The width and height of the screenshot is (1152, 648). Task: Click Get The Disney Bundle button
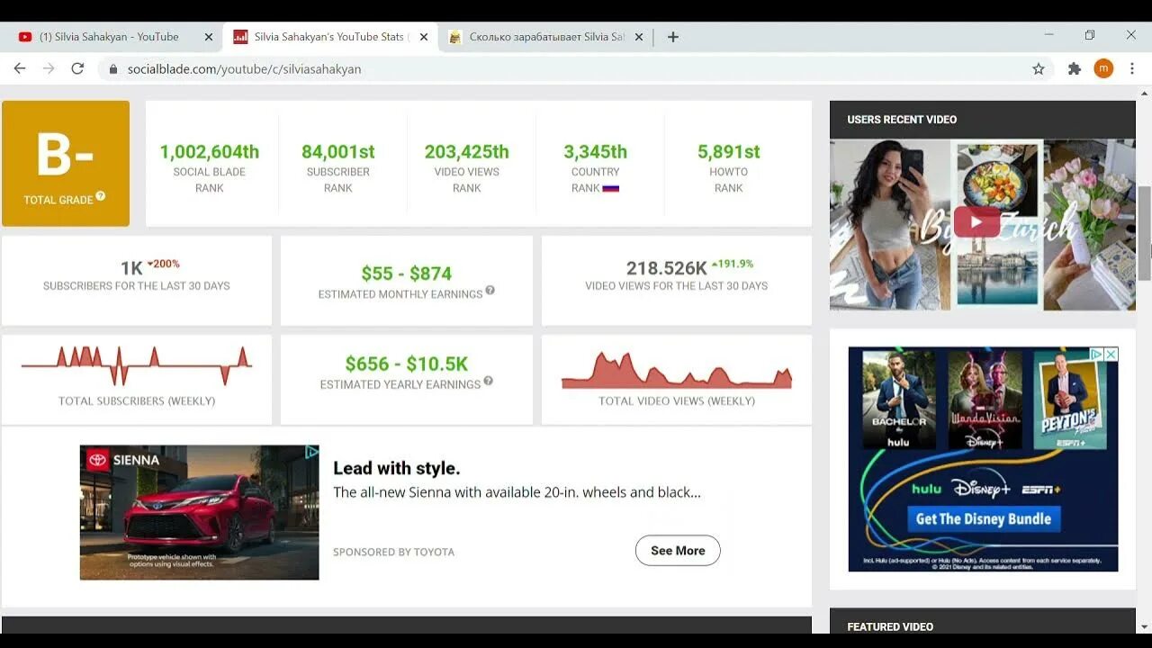coord(983,518)
